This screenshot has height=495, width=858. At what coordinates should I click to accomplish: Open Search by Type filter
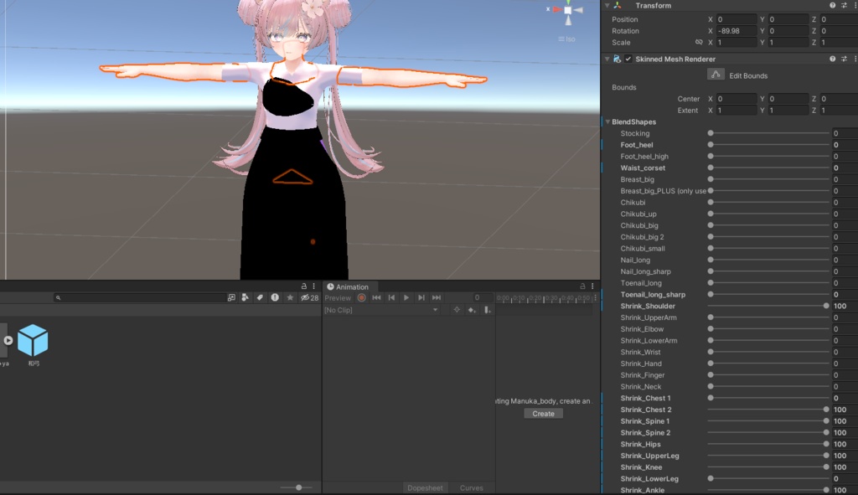point(246,297)
